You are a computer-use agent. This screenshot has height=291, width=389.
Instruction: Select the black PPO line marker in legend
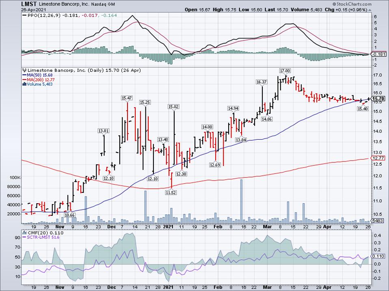tap(24, 15)
